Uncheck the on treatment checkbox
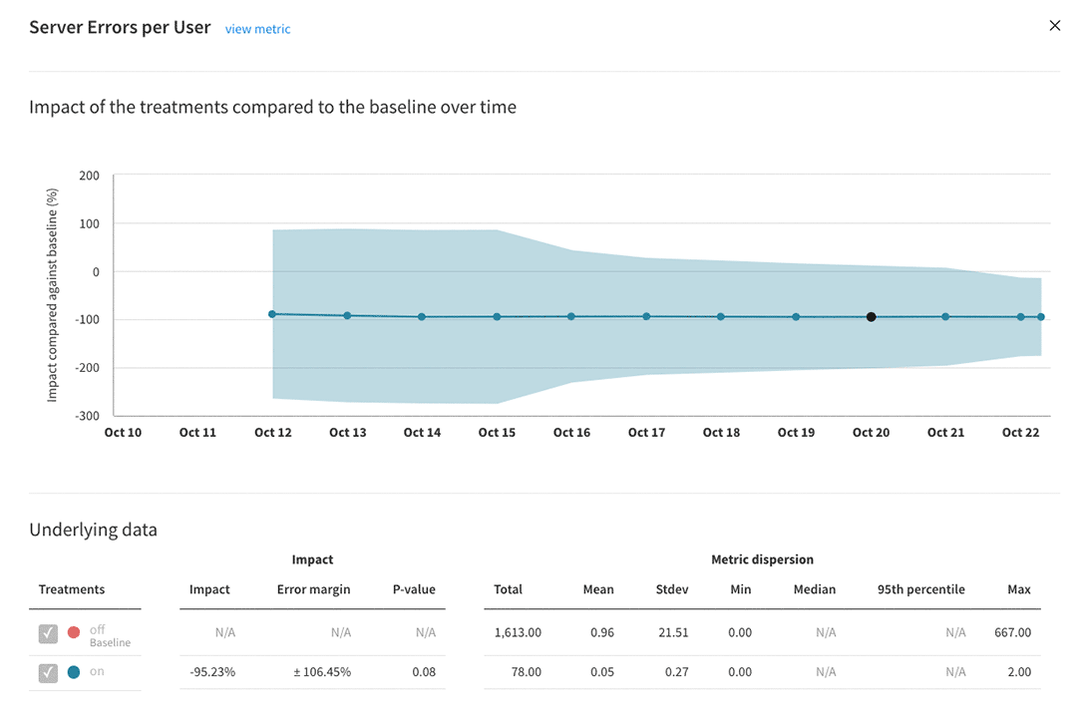The width and height of the screenshot is (1077, 720). 48,672
